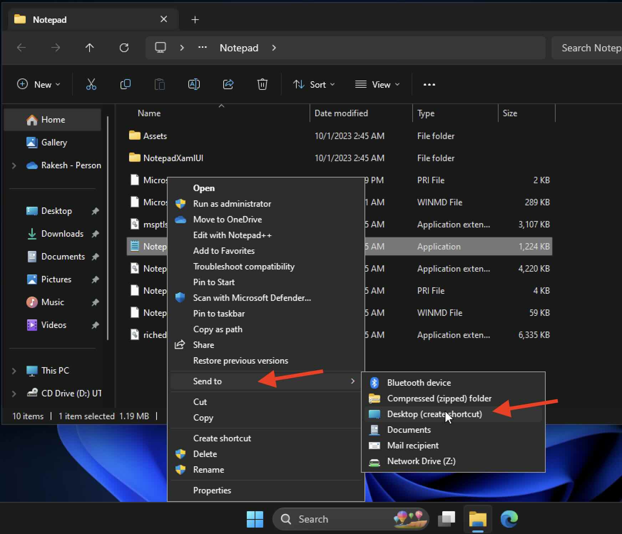
Task: Copy Notepad using the toolbar copy icon
Action: [x=126, y=84]
